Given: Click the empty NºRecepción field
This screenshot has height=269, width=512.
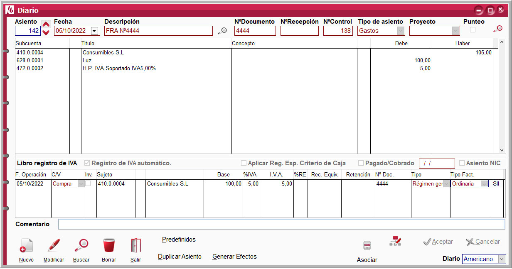Looking at the screenshot, I should click(x=300, y=31).
